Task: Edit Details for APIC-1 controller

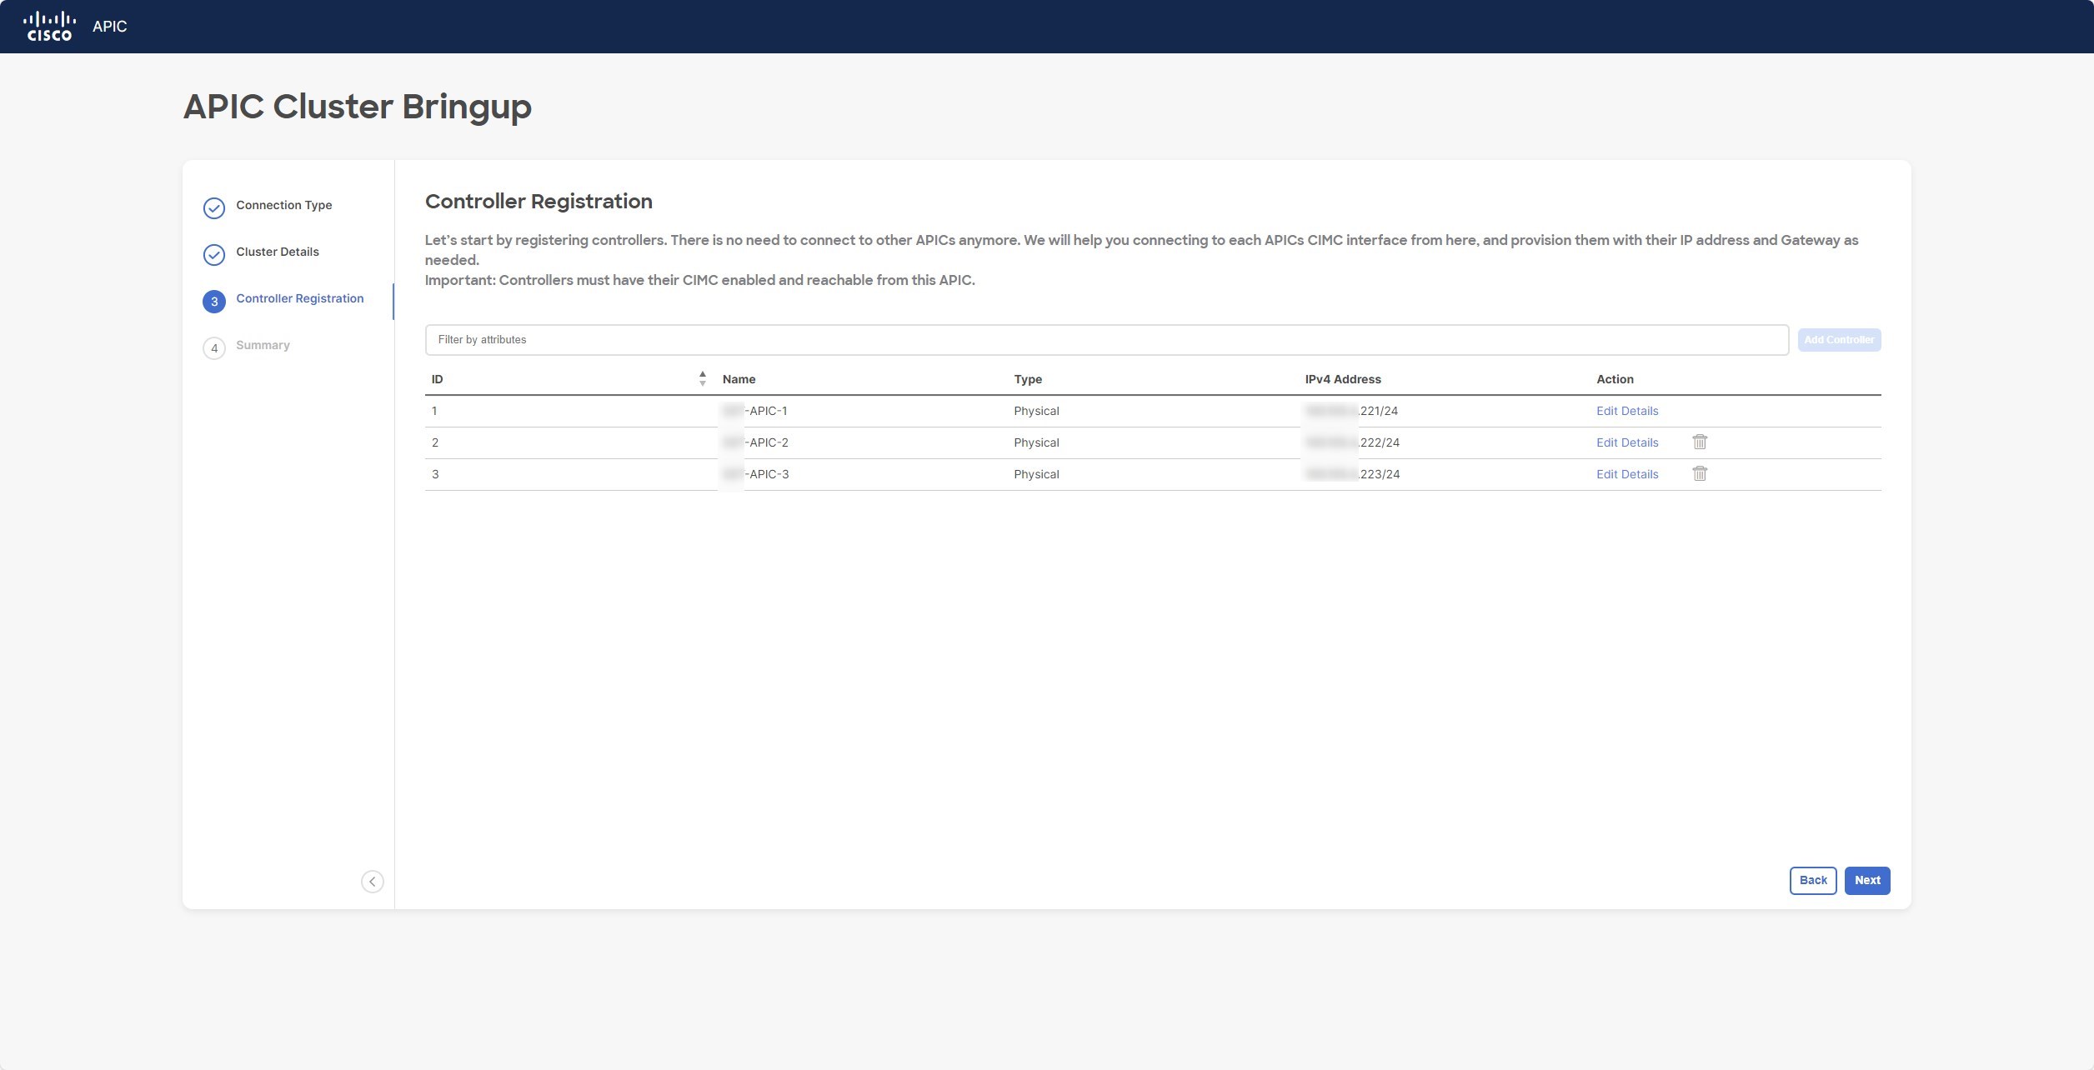Action: pyautogui.click(x=1626, y=411)
